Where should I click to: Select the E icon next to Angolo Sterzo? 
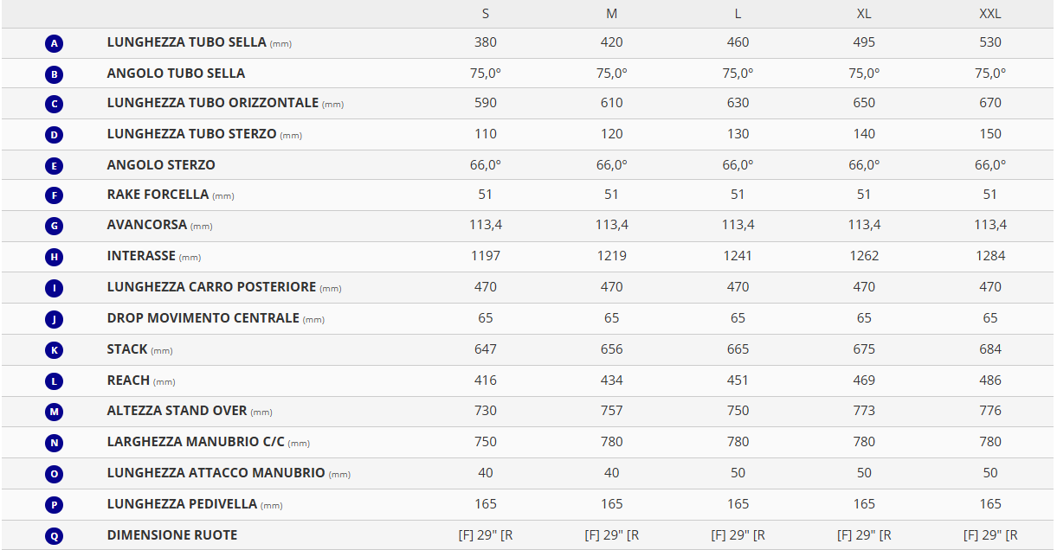pos(55,166)
